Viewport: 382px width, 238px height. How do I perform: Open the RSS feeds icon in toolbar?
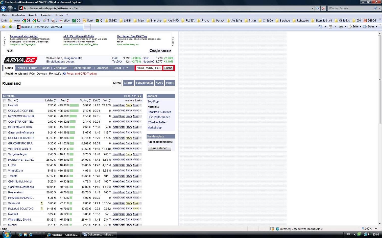coord(330,27)
